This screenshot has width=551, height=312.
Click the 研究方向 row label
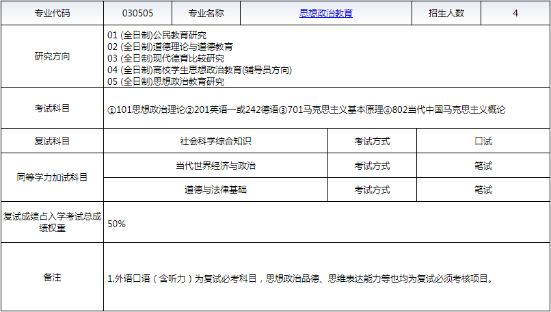52,57
